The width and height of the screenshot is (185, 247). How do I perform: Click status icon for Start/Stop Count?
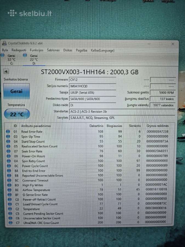tap(8, 141)
